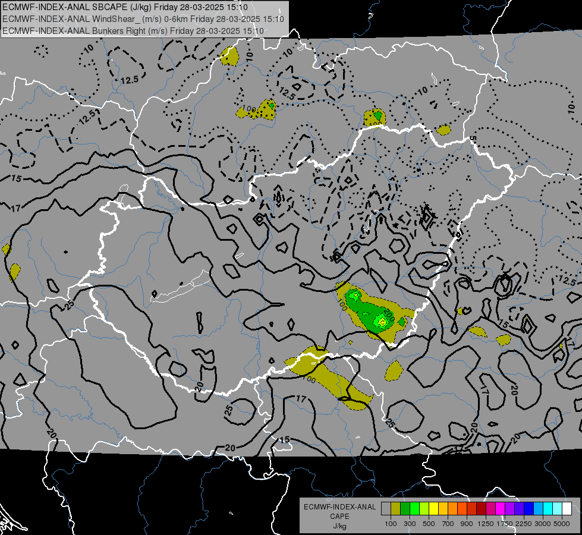Select the bright magenta legend swatch
Screen dimensions: 582x535
pyautogui.click(x=501, y=509)
